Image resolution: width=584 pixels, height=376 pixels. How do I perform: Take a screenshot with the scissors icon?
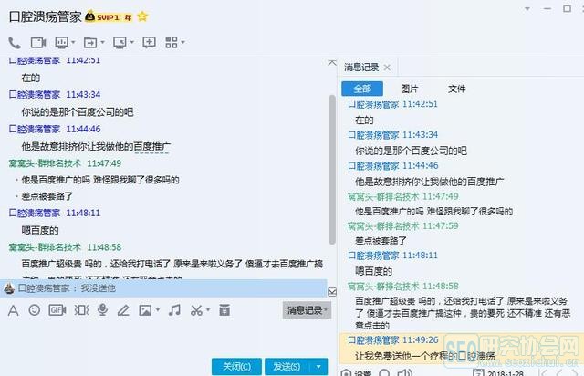pos(196,310)
